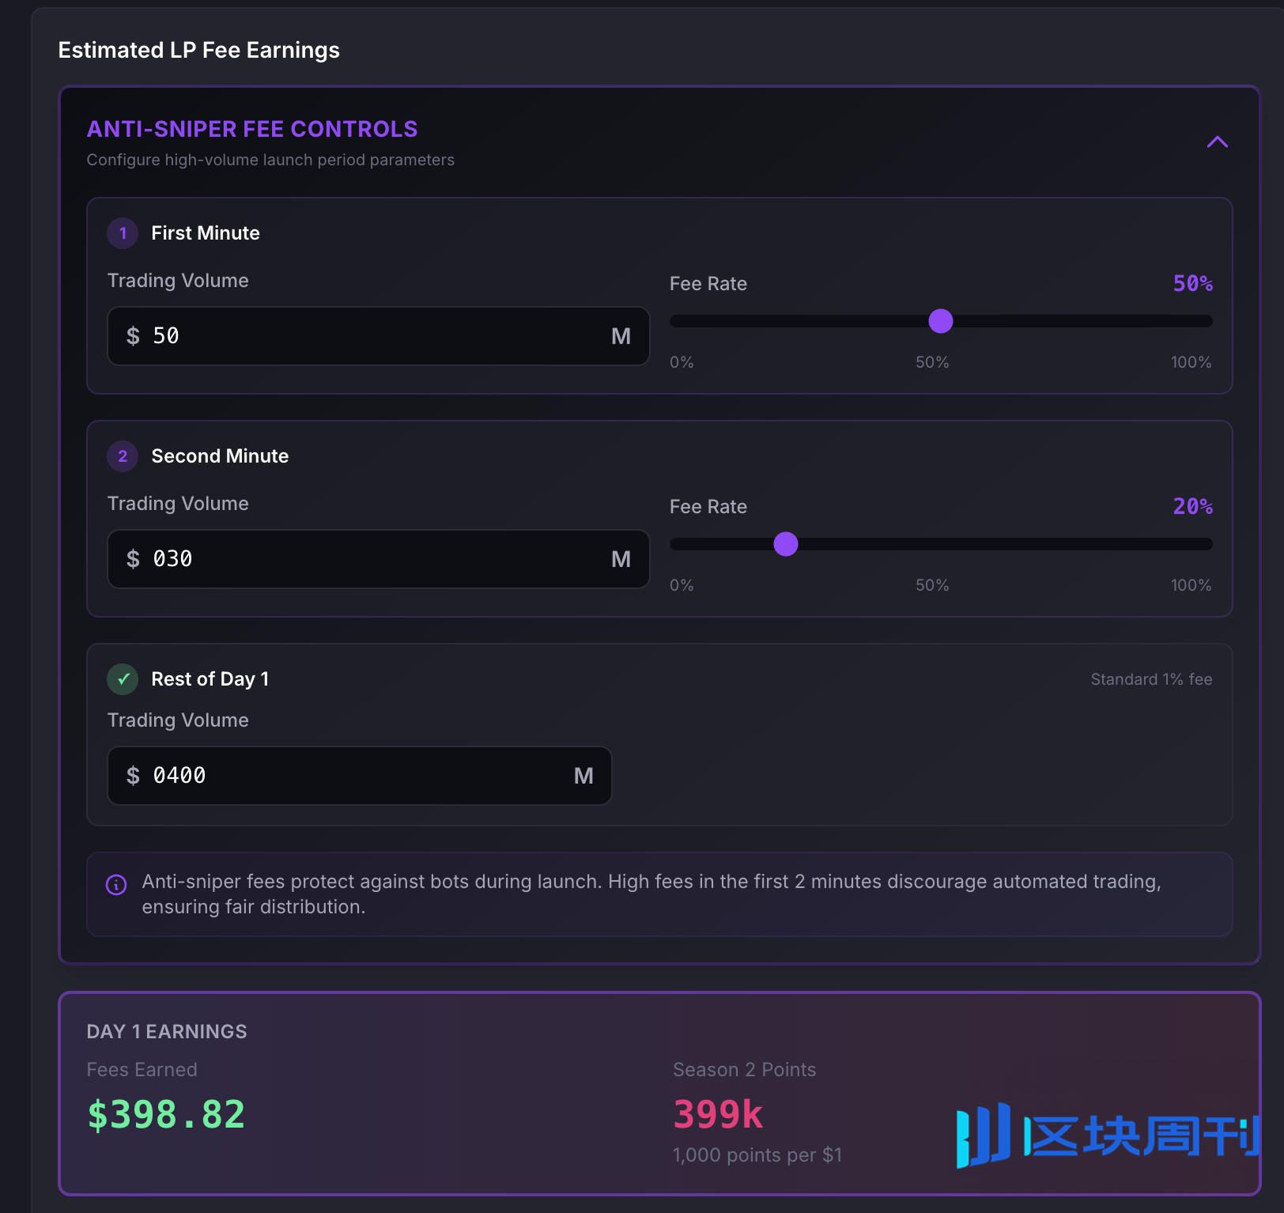Click the dollar sign in First Minute volume field

click(x=133, y=336)
